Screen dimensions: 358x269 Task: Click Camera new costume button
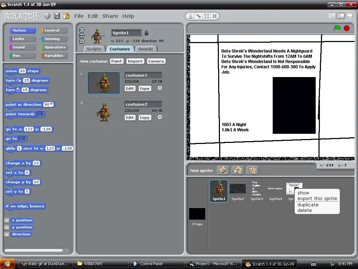tap(156, 61)
